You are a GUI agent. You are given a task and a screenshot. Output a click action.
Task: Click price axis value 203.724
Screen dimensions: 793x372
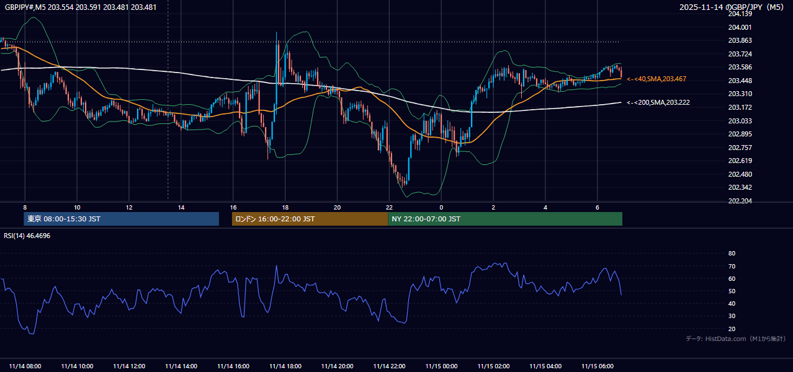click(740, 54)
